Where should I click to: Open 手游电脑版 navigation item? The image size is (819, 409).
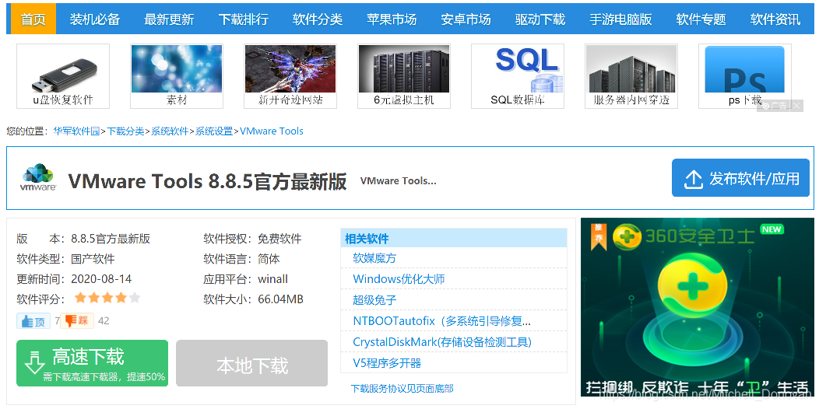click(620, 19)
